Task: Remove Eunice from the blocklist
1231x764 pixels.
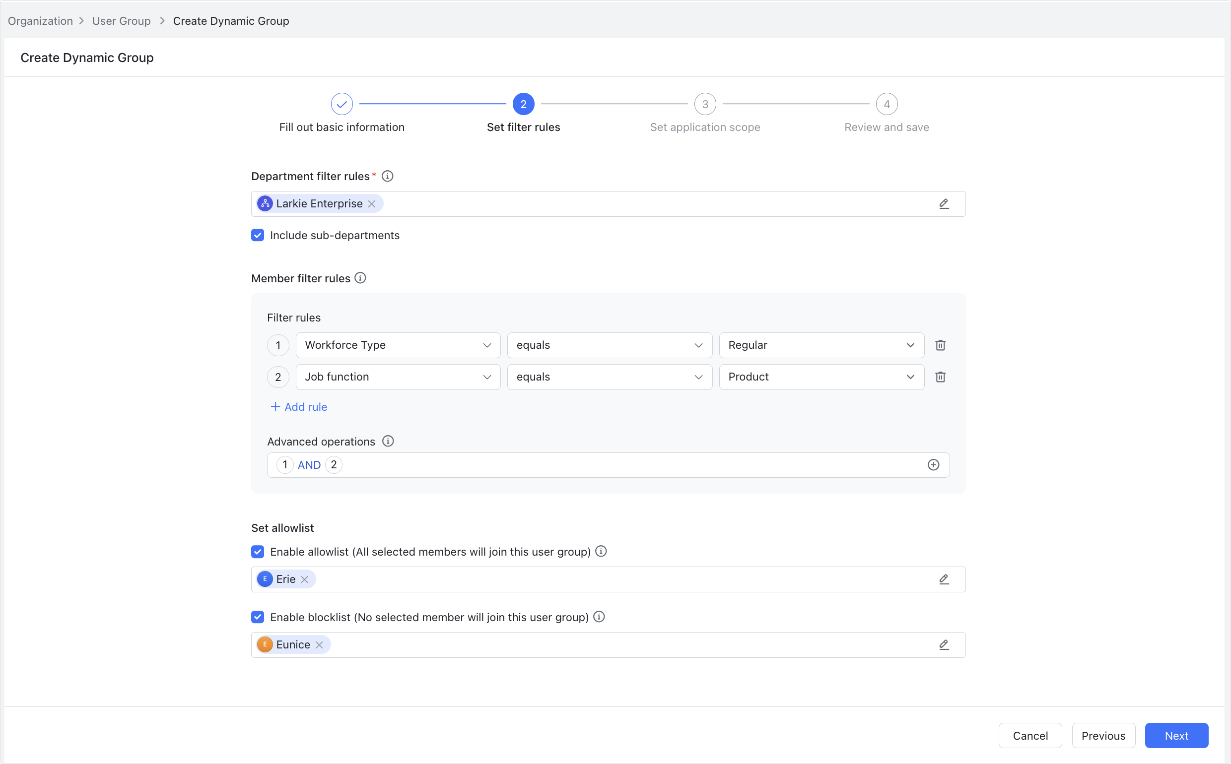Action: coord(320,645)
